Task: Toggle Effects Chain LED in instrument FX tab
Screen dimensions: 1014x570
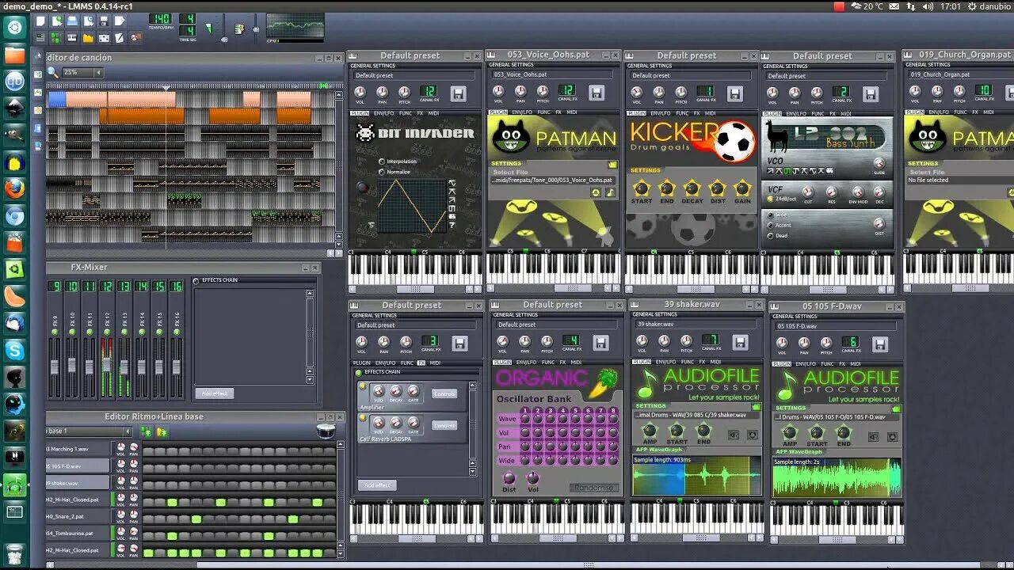Action: [x=358, y=374]
